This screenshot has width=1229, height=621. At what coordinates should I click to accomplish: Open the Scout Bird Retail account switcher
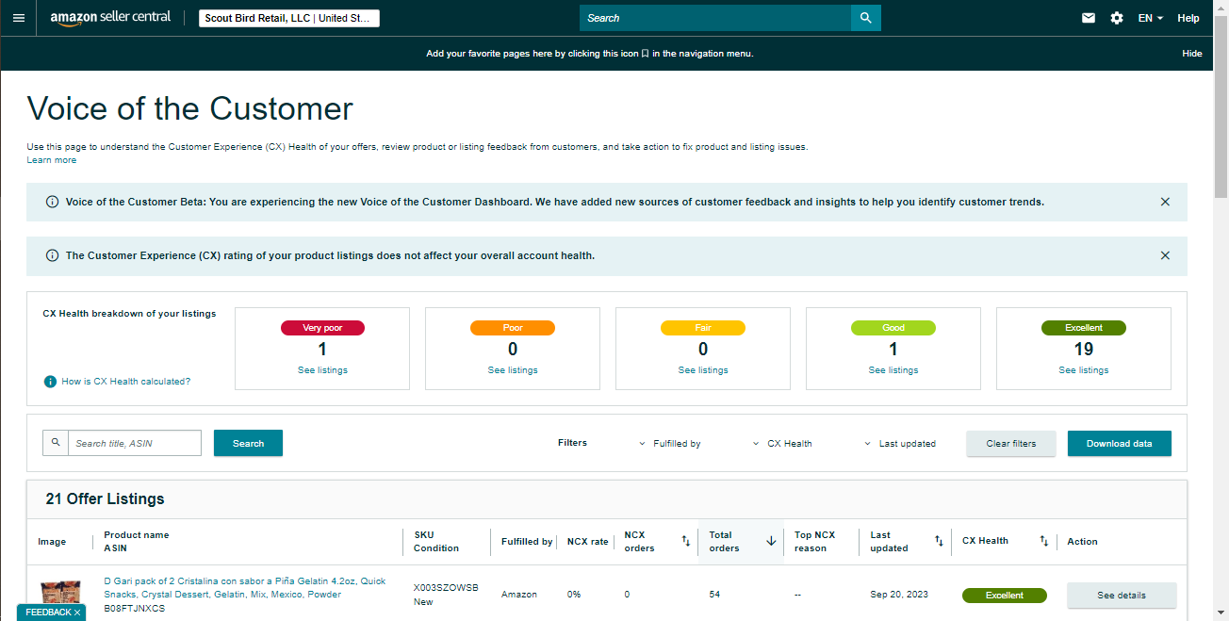click(x=289, y=18)
